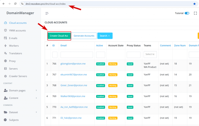Open the Proxy menu item

(12, 61)
